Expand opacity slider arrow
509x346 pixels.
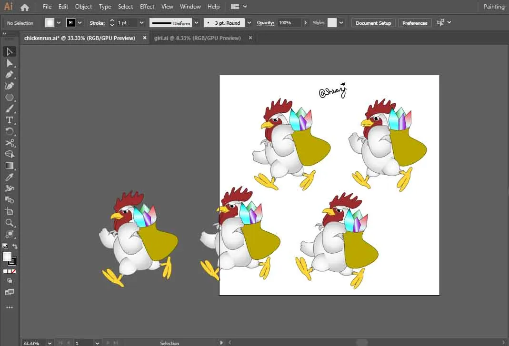point(306,23)
